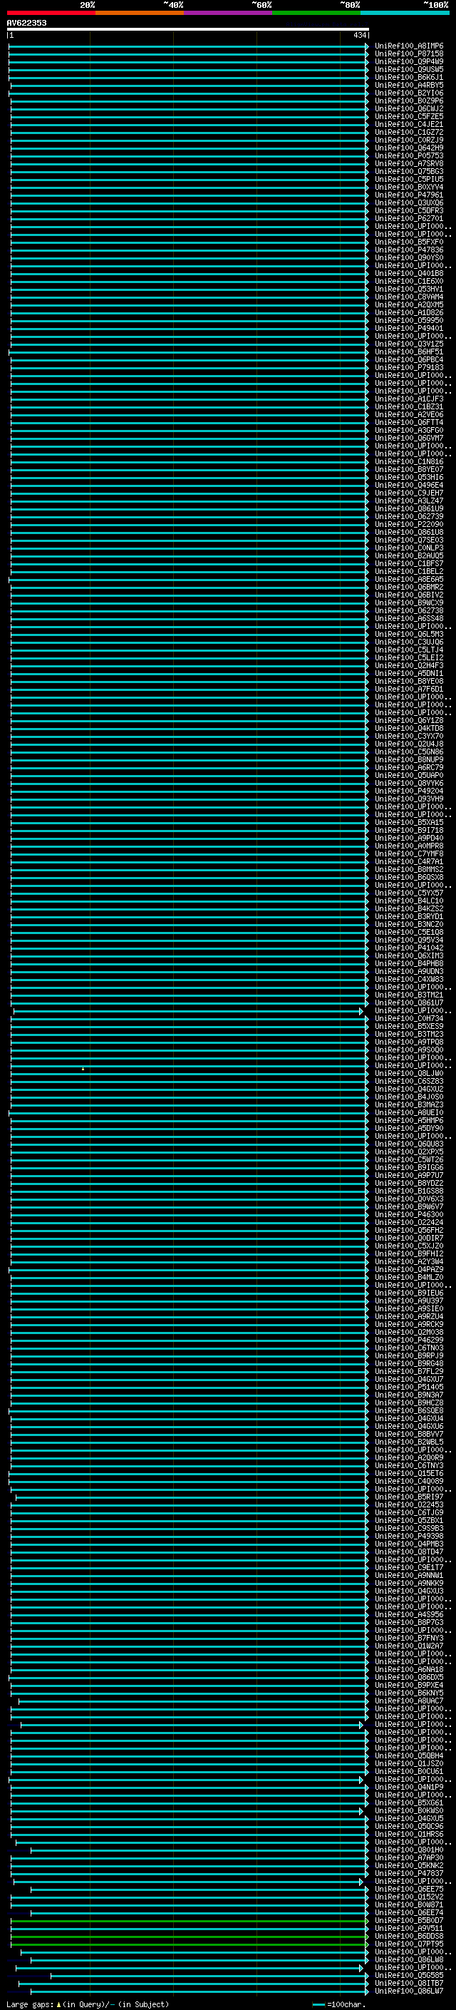The height and width of the screenshot is (2010, 456).
Task: Open hit UniRef100_B6K6J1
Action: coord(408,77)
